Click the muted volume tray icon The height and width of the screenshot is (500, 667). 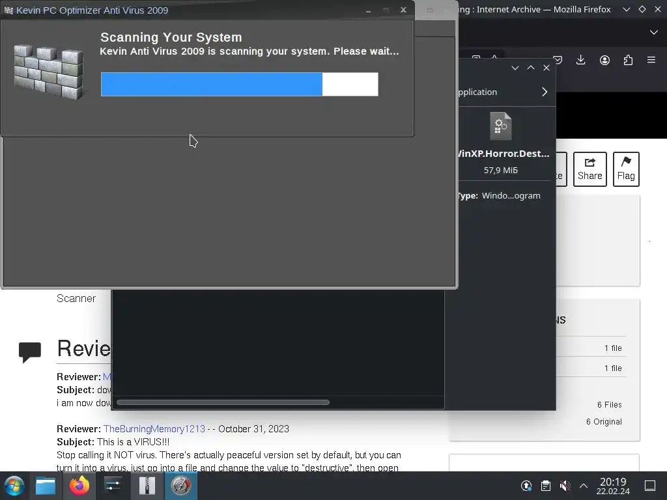tap(565, 486)
